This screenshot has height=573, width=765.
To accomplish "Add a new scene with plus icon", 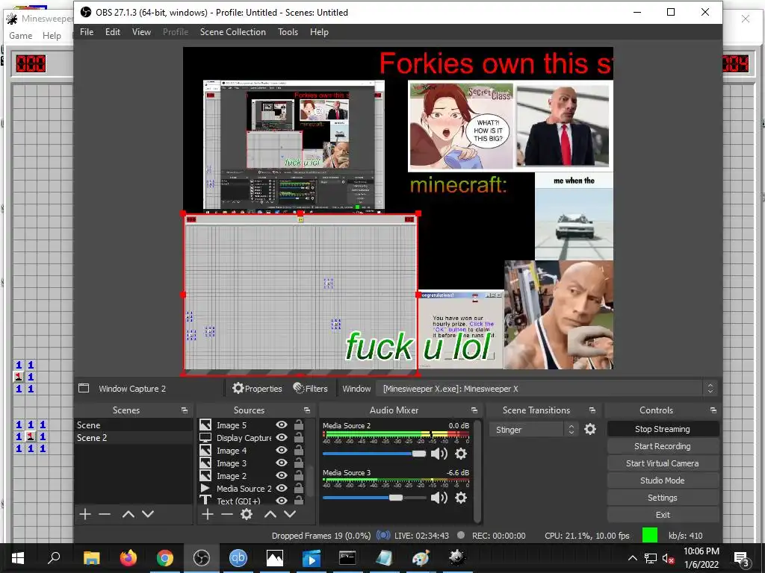I will (x=85, y=514).
